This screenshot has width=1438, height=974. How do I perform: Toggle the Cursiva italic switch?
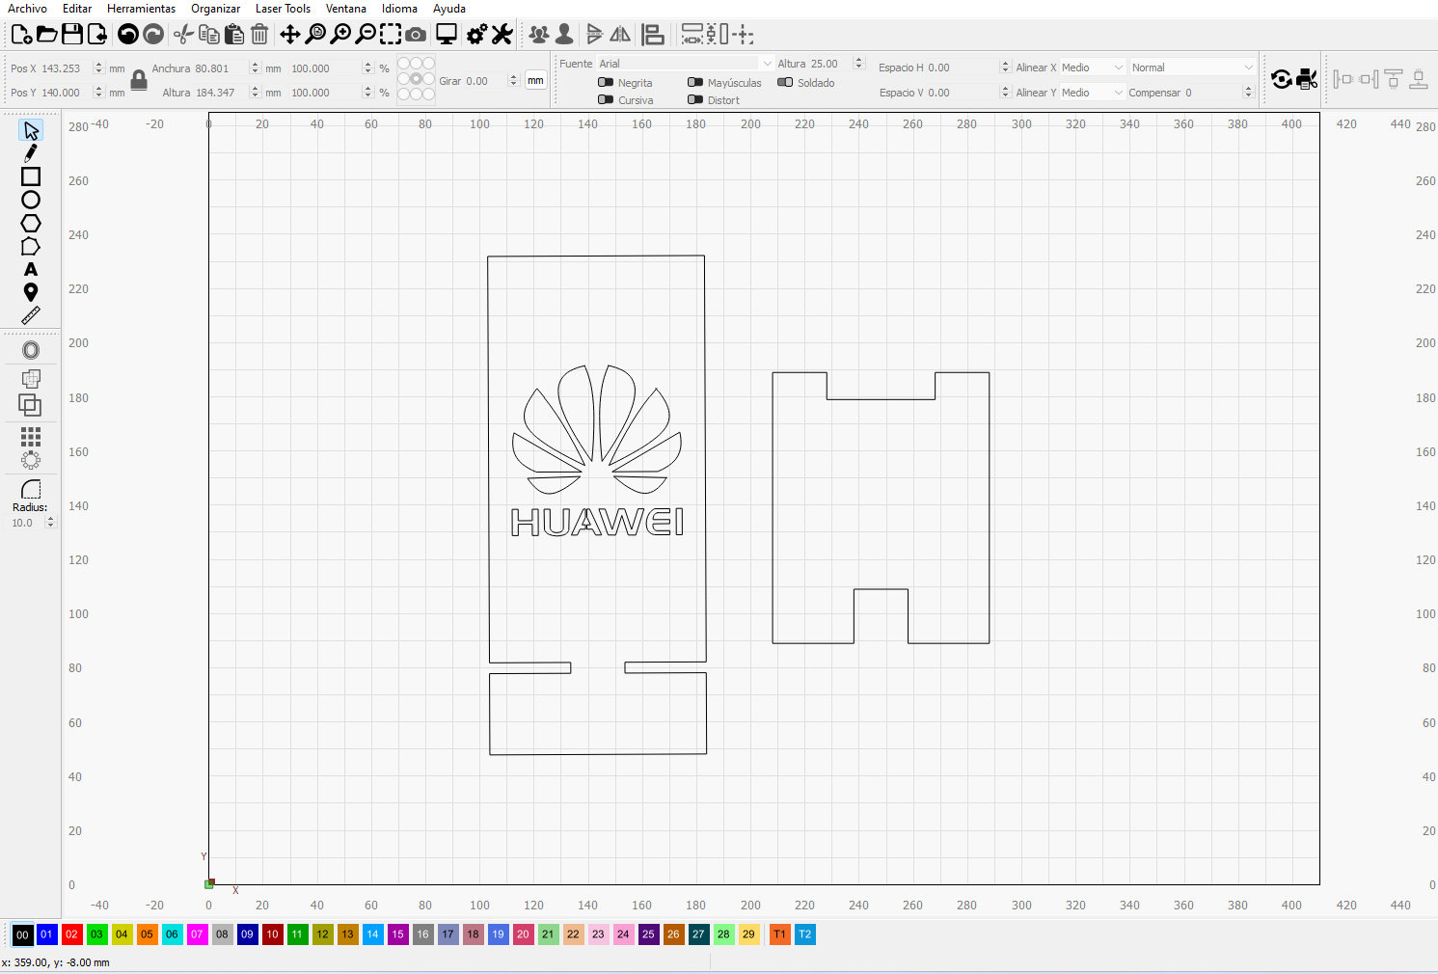click(606, 99)
